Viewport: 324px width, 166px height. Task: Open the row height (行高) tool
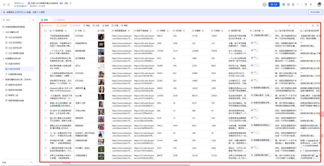115,25
